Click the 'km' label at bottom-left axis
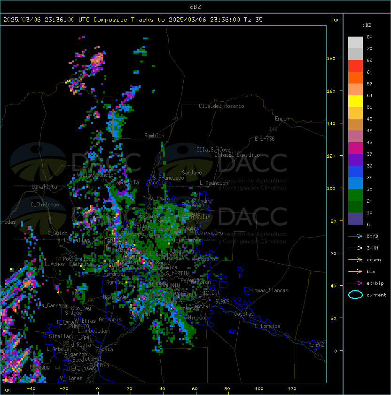The width and height of the screenshot is (391, 395). pos(7,390)
